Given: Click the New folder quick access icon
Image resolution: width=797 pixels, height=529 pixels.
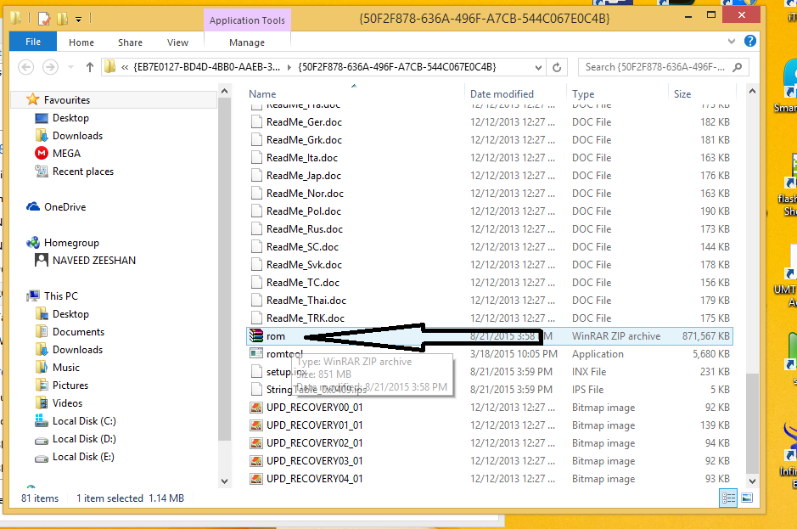Looking at the screenshot, I should click(x=62, y=20).
